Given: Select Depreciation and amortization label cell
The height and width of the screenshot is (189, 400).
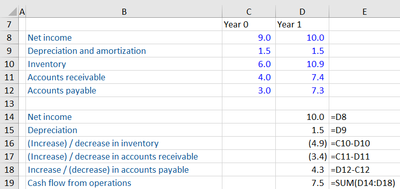Looking at the screenshot, I should coord(124,51).
